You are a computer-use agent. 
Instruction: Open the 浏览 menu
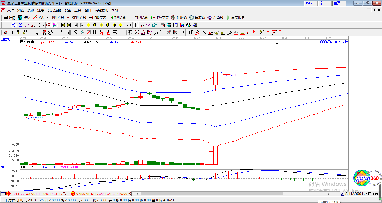tap(21, 10)
